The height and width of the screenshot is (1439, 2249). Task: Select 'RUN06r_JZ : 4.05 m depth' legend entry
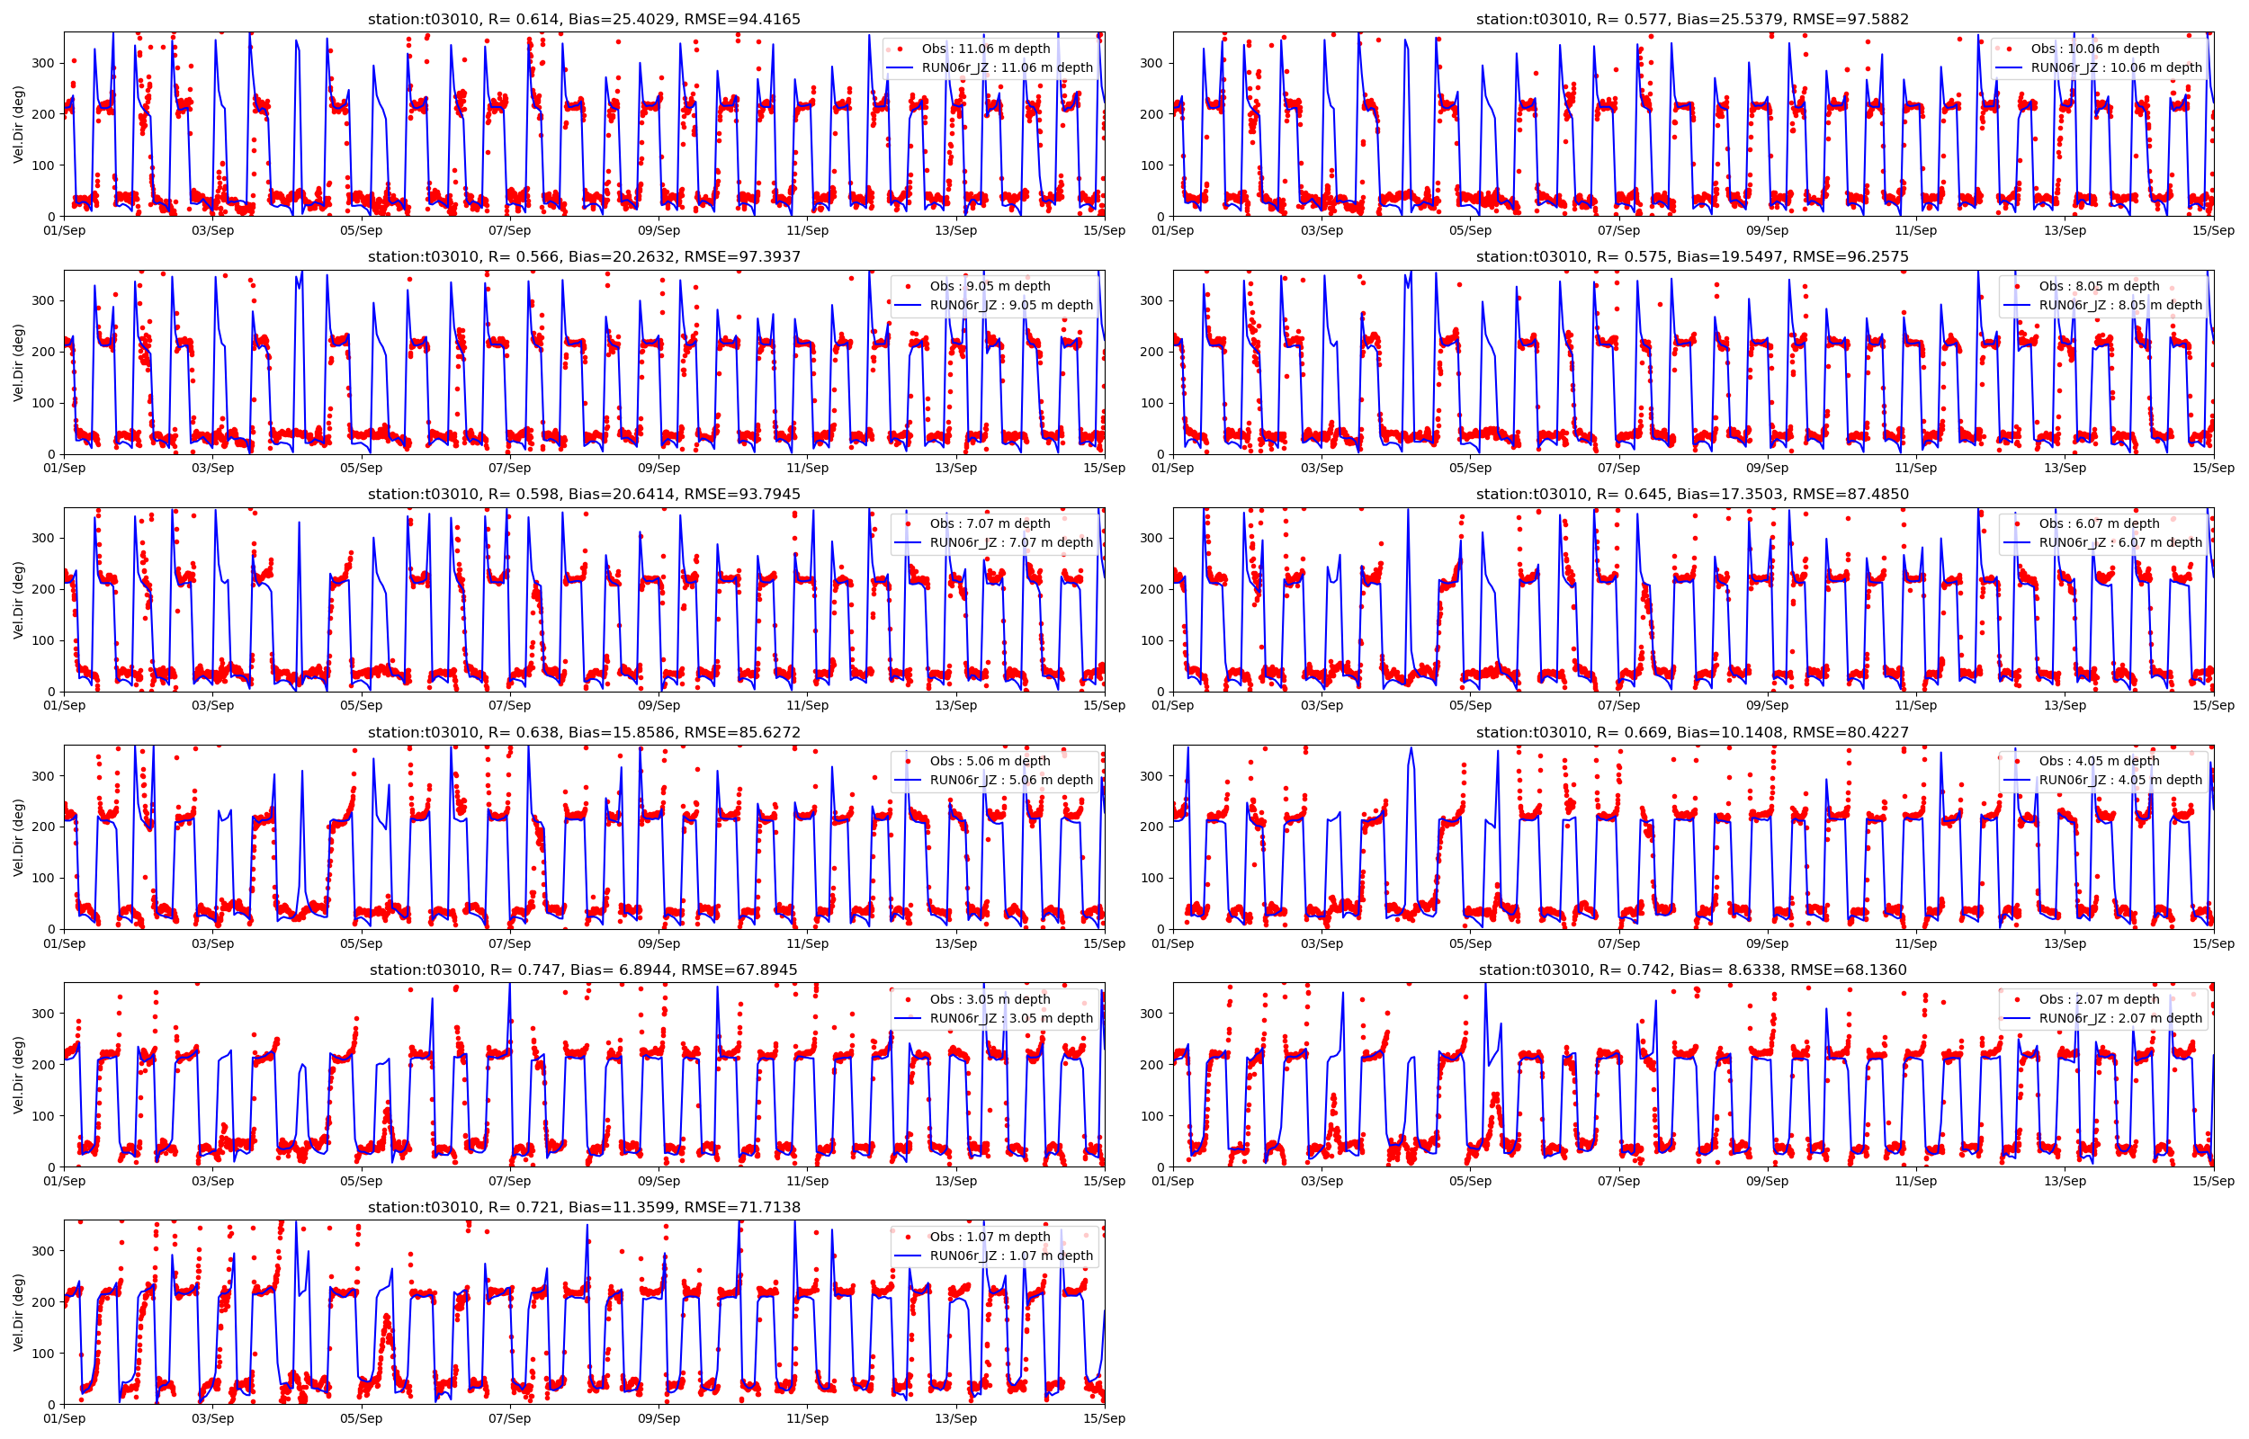tap(2120, 781)
